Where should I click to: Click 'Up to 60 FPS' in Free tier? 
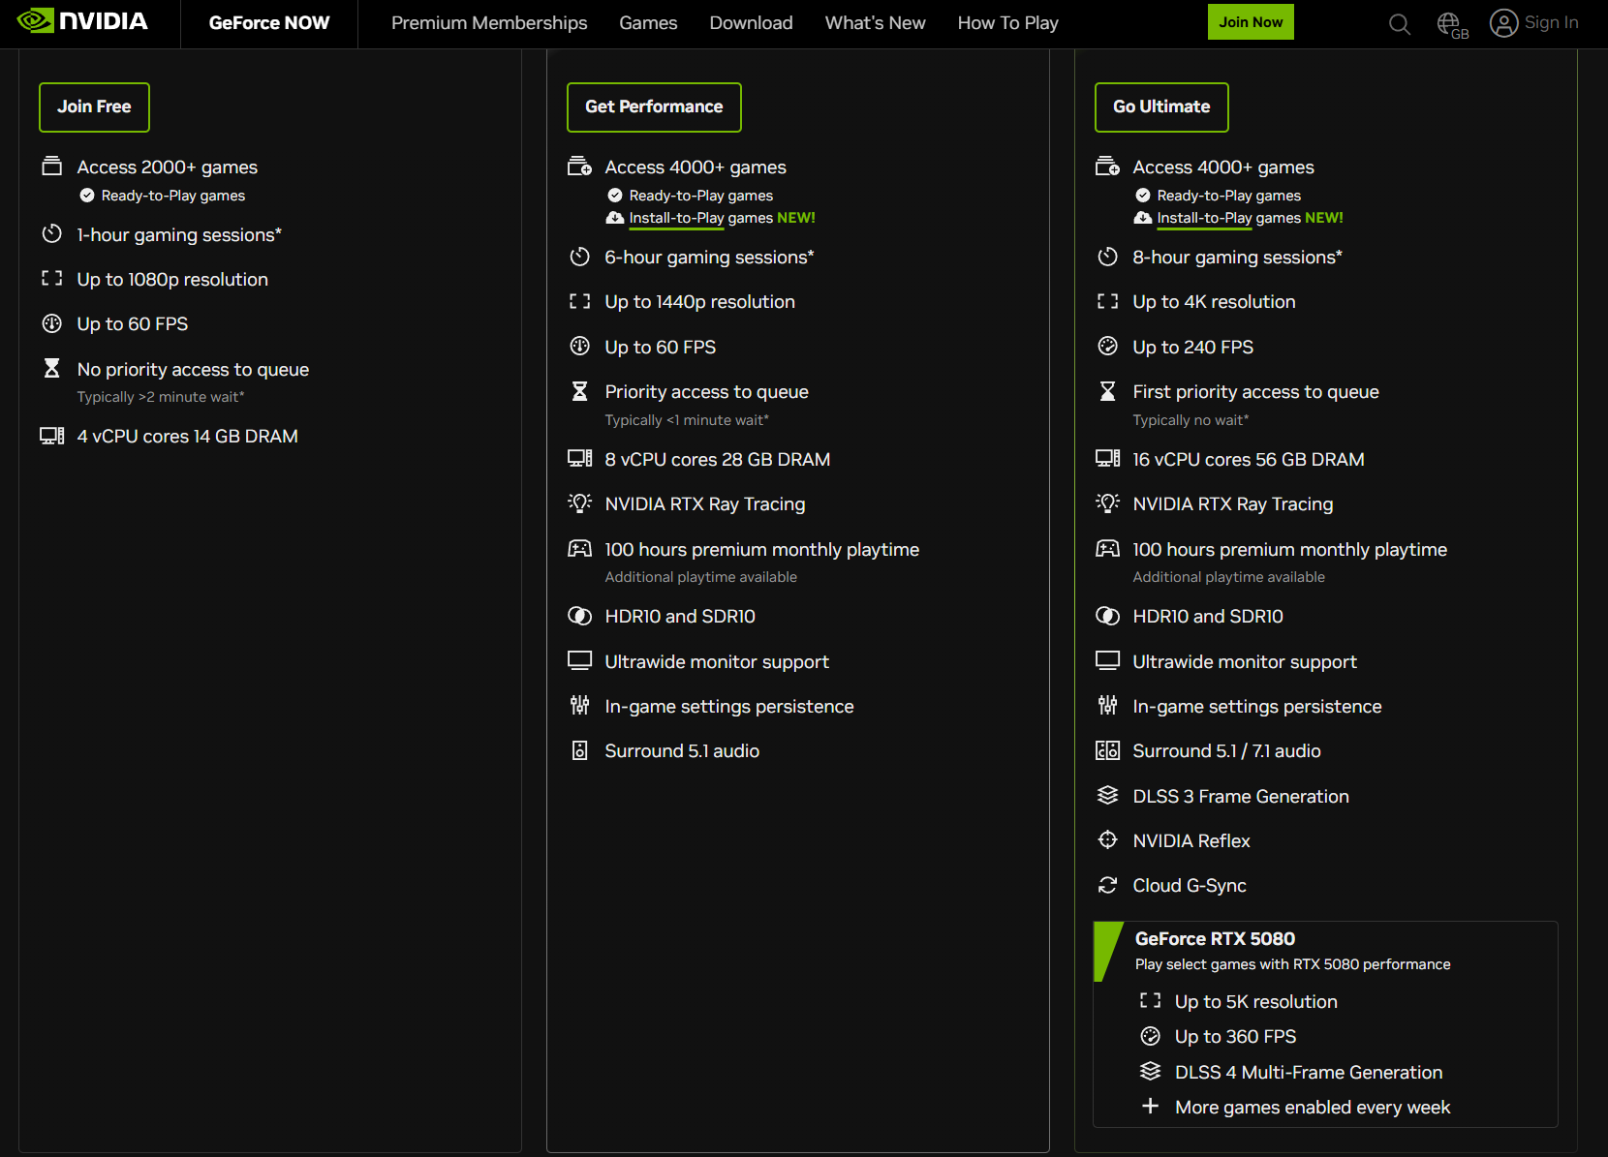133,324
